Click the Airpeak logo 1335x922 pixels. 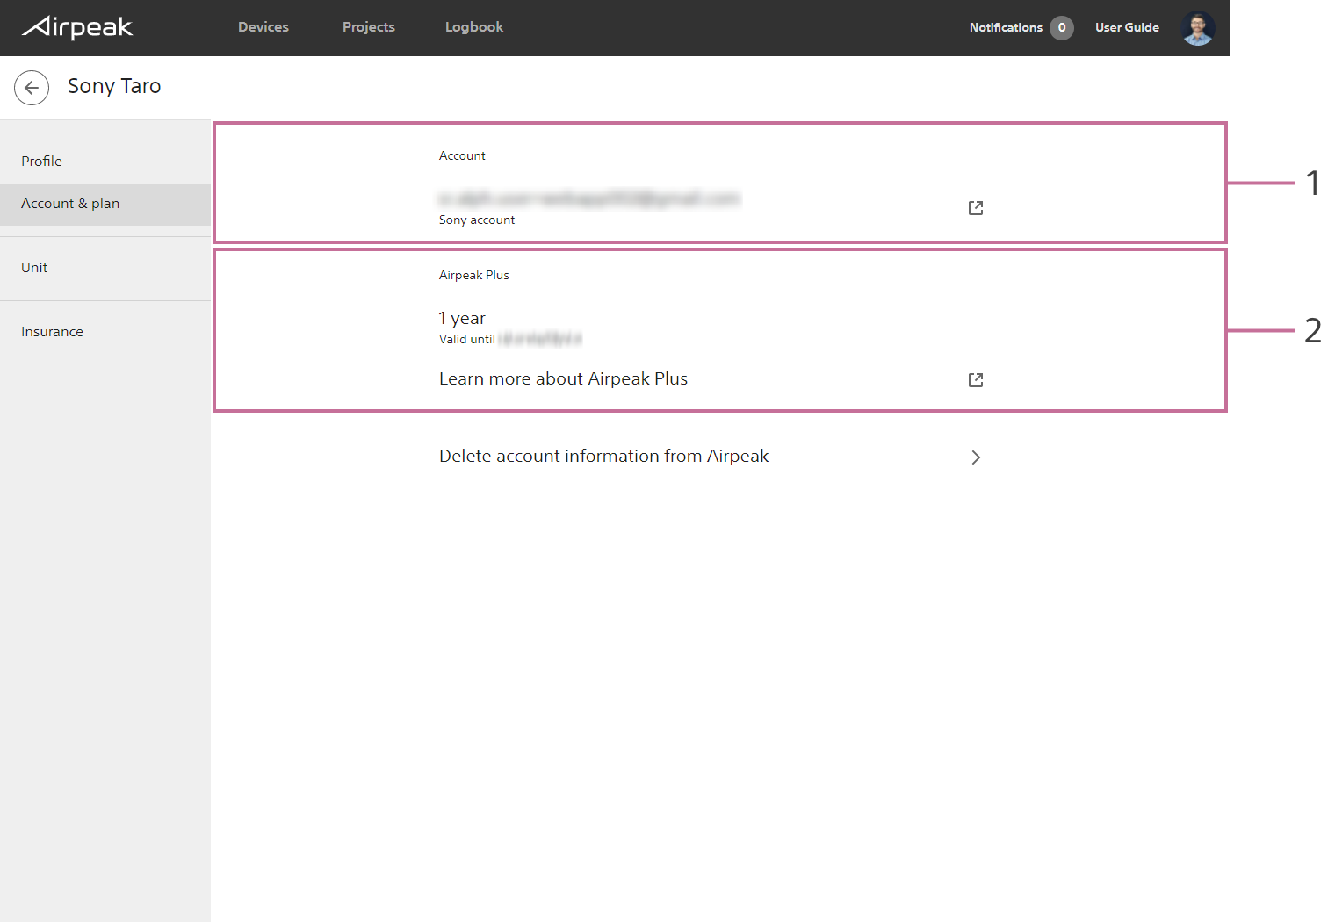(77, 27)
